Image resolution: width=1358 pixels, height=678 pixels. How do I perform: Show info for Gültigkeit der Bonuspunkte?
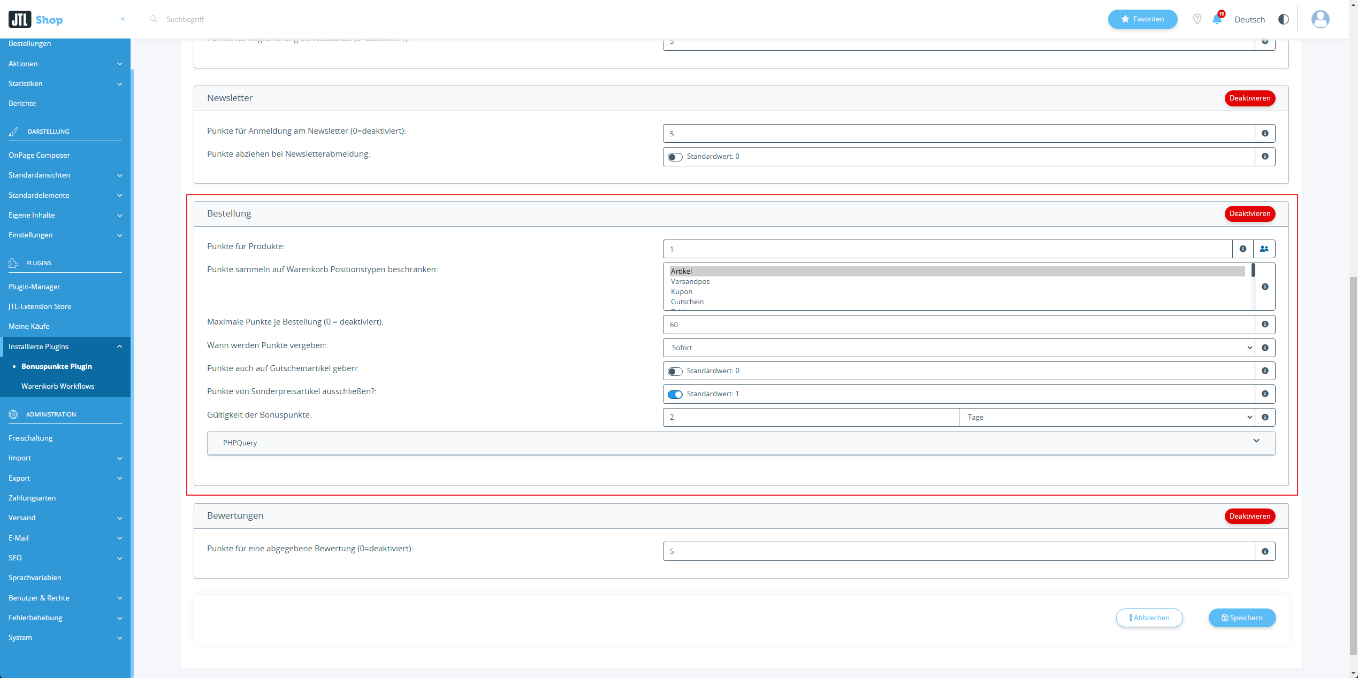[x=1265, y=417]
